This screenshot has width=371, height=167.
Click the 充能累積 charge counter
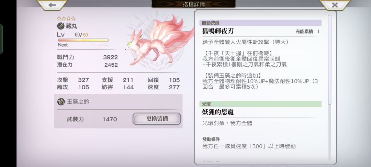(307, 32)
